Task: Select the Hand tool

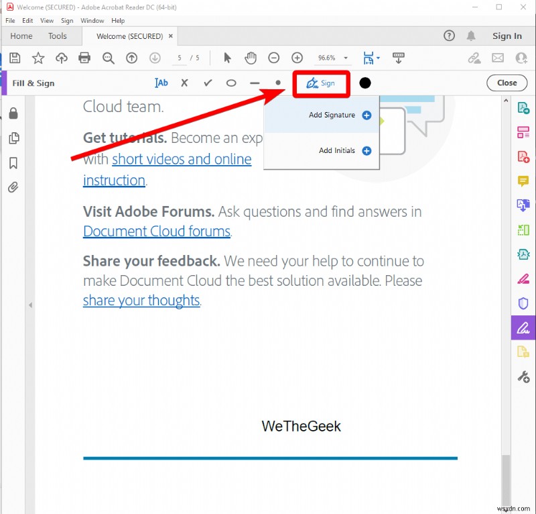Action: point(251,58)
